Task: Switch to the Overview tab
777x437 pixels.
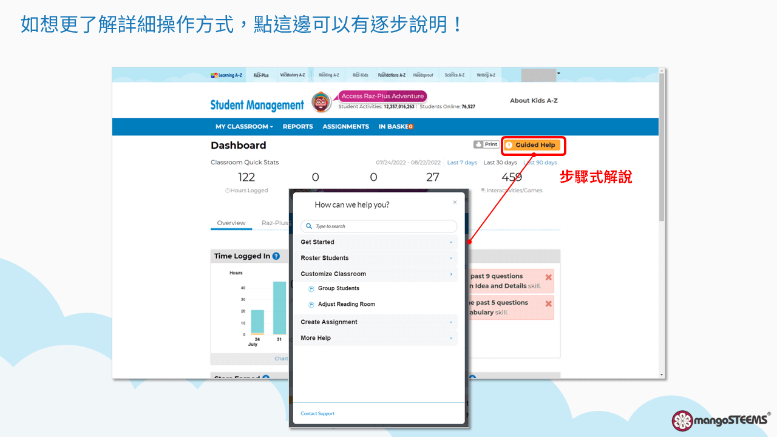Action: point(231,223)
